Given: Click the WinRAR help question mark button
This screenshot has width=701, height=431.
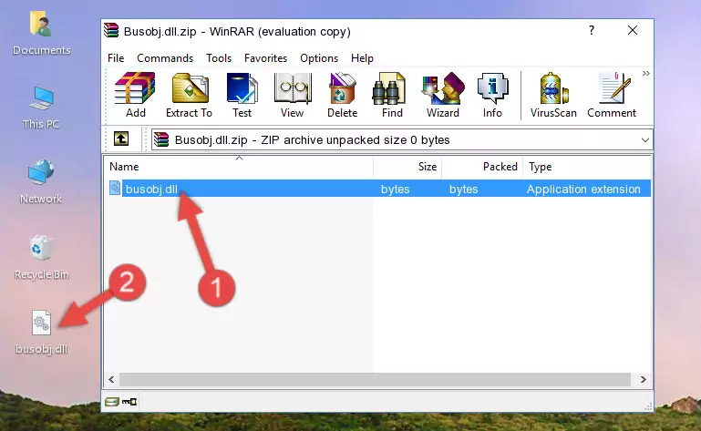Looking at the screenshot, I should pos(592,30).
